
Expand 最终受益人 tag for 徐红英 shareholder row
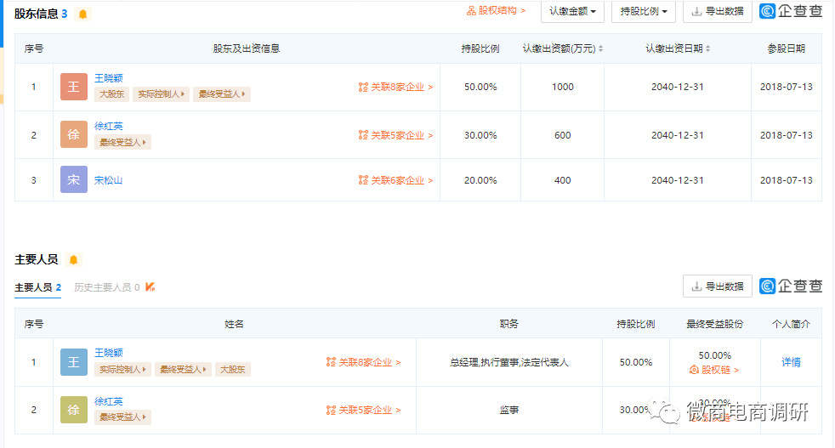point(122,142)
